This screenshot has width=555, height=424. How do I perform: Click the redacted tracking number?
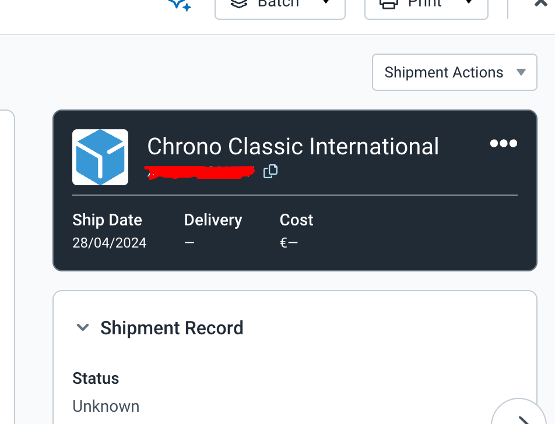click(x=199, y=172)
